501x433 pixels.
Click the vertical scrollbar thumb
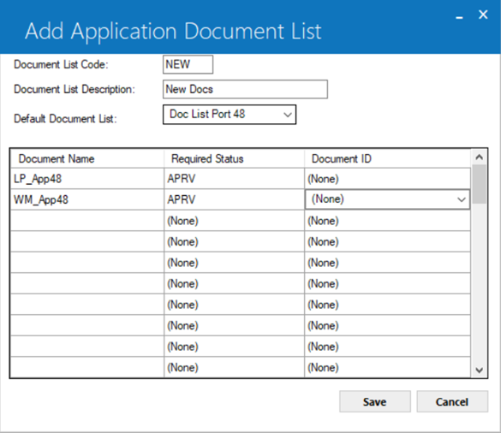tap(479, 184)
